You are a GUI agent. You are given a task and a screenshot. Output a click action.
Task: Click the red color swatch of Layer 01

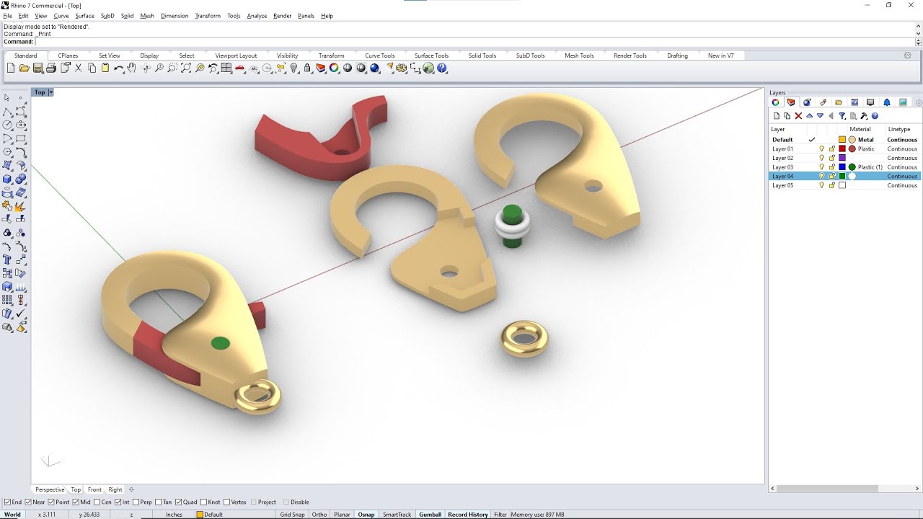tap(842, 149)
